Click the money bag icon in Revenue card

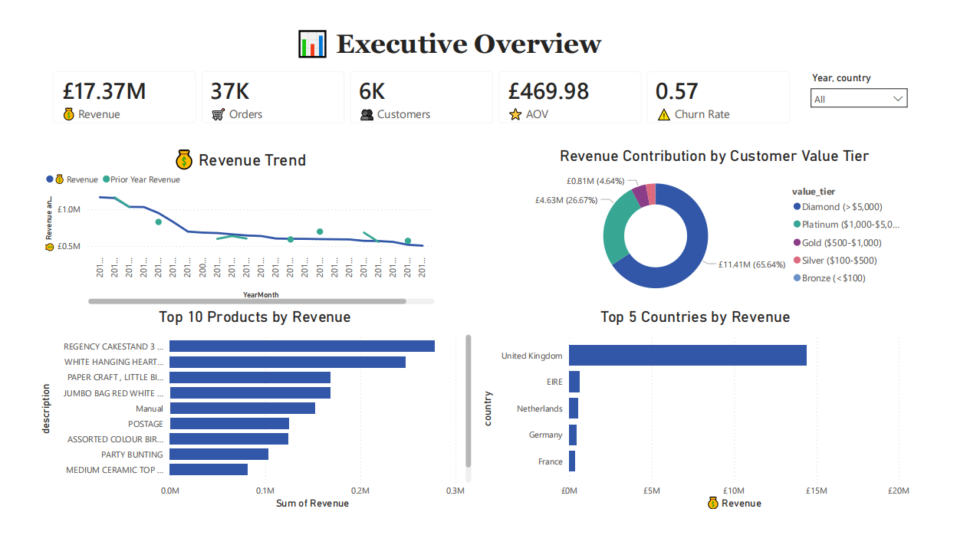[69, 114]
